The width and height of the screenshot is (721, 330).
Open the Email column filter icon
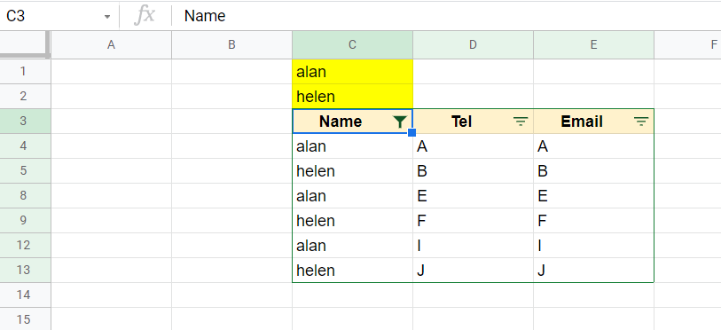coord(641,122)
